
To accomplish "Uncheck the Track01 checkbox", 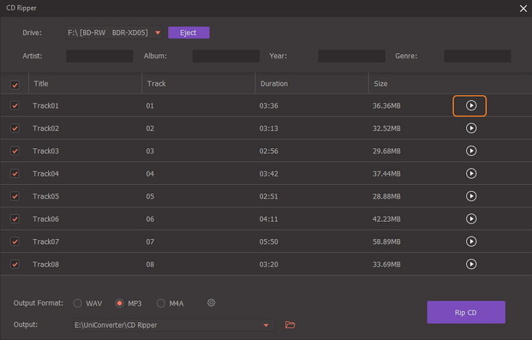I will pyautogui.click(x=14, y=106).
